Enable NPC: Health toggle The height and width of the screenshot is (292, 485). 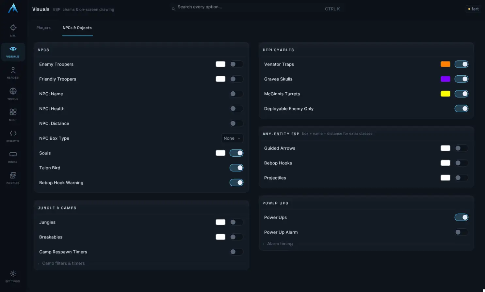pyautogui.click(x=236, y=109)
